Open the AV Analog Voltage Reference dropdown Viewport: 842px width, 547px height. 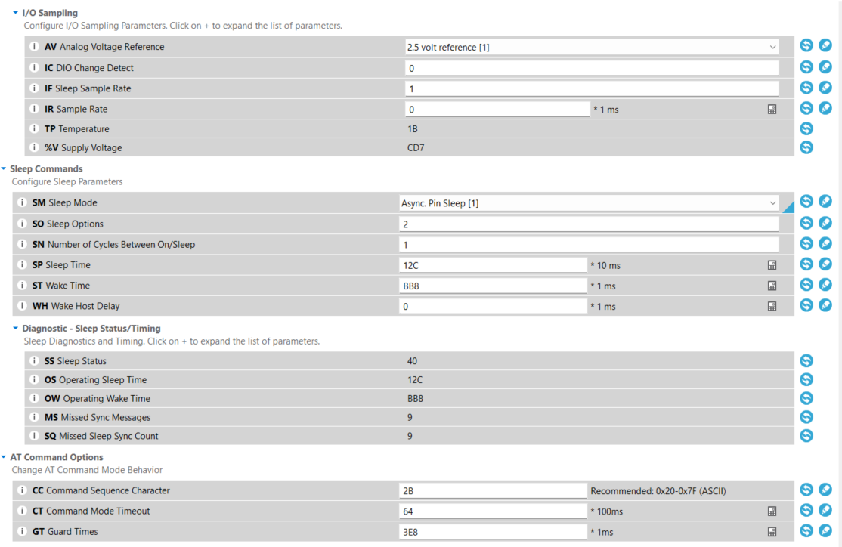click(x=772, y=47)
